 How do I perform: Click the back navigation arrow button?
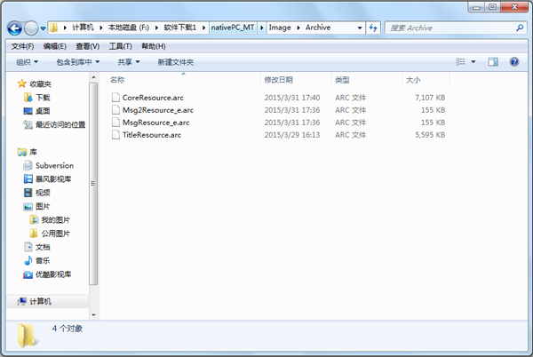(x=15, y=28)
